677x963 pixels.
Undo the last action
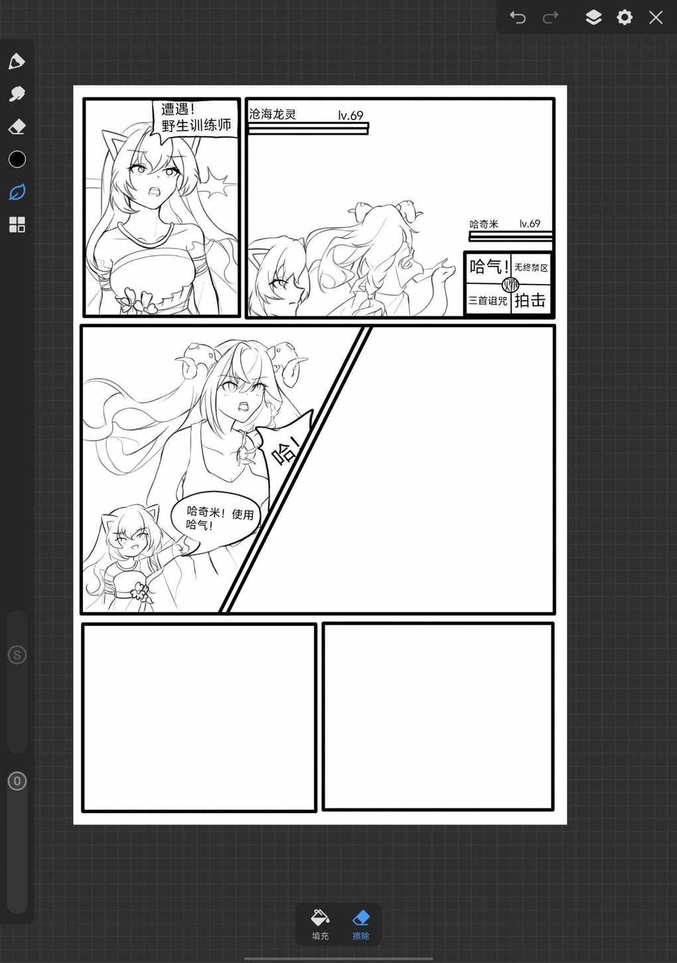coord(518,17)
